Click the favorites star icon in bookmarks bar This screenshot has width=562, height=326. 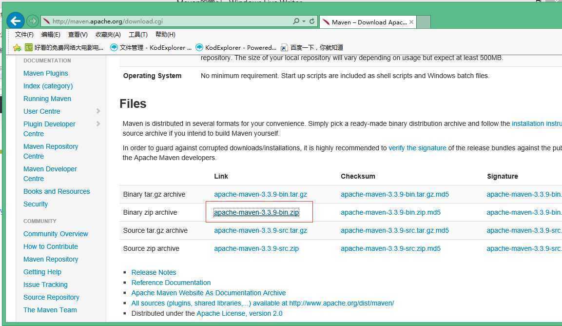pos(17,47)
